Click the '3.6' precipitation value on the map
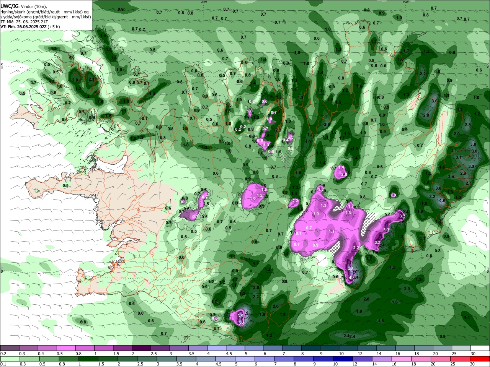Viewport: 490px width, 367px height. tap(434, 101)
